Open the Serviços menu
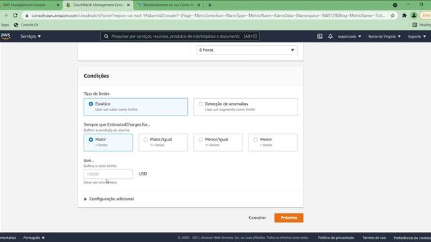This screenshot has width=431, height=242. point(30,36)
